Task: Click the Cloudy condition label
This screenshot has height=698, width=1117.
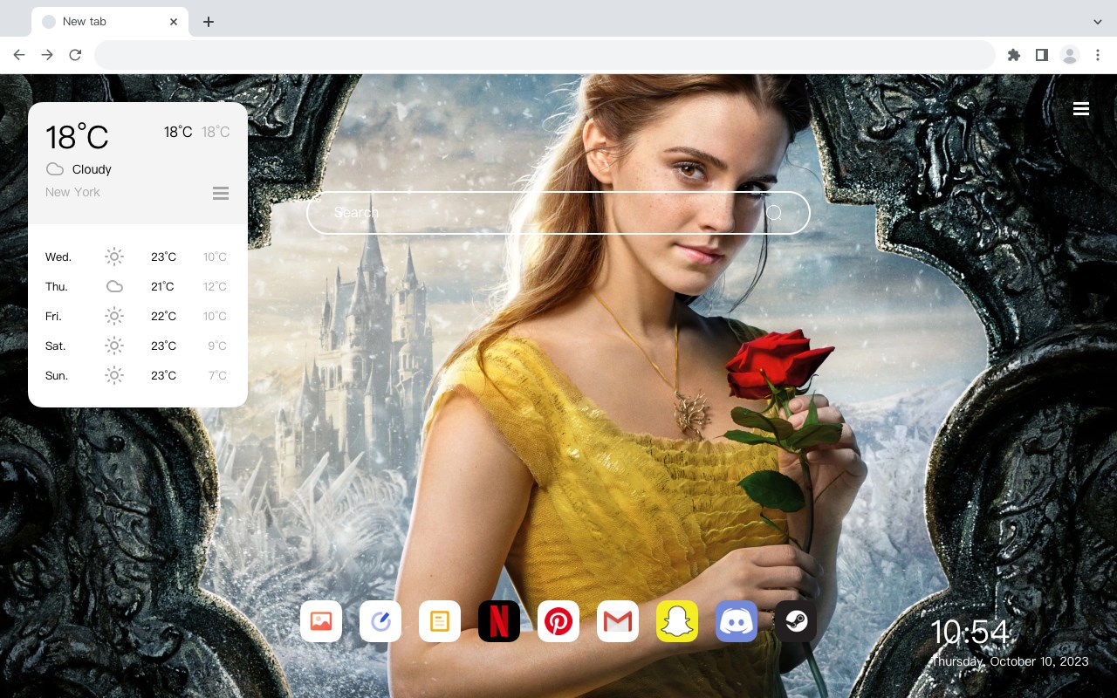Action: (x=92, y=169)
